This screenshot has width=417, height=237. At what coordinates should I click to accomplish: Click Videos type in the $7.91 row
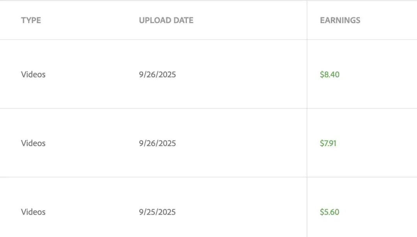33,143
